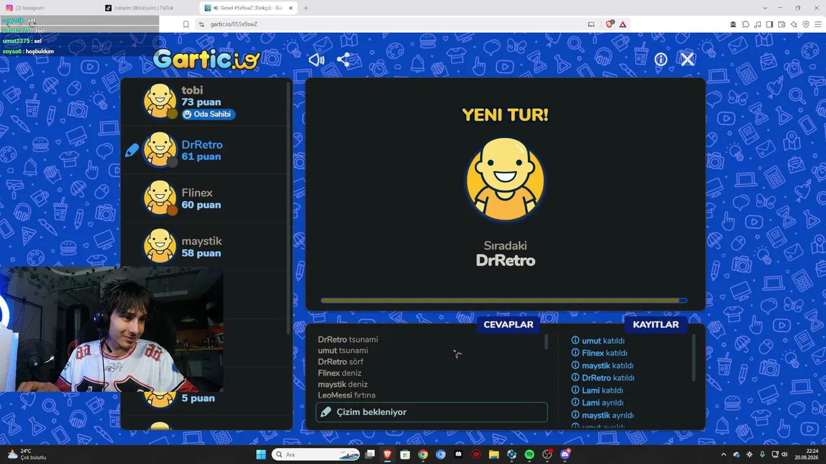Click the taskbar search box
The height and width of the screenshot is (464, 826).
coord(316,454)
